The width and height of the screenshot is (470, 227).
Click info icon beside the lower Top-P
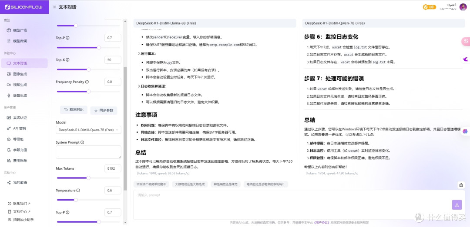point(68,212)
